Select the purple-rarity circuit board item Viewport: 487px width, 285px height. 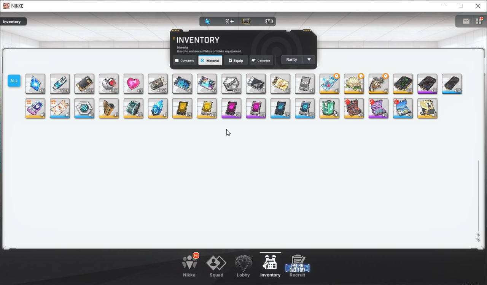pyautogui.click(x=427, y=83)
